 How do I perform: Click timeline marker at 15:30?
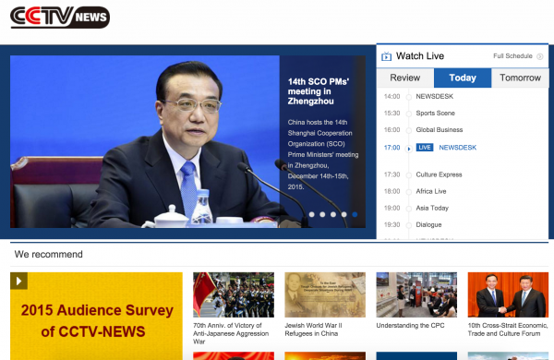tap(409, 114)
